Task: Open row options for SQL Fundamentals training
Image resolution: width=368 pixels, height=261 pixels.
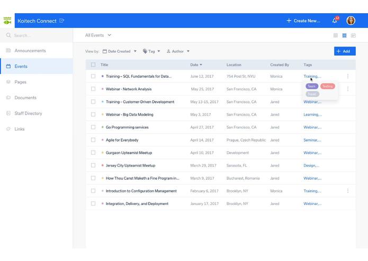Action: click(x=348, y=76)
